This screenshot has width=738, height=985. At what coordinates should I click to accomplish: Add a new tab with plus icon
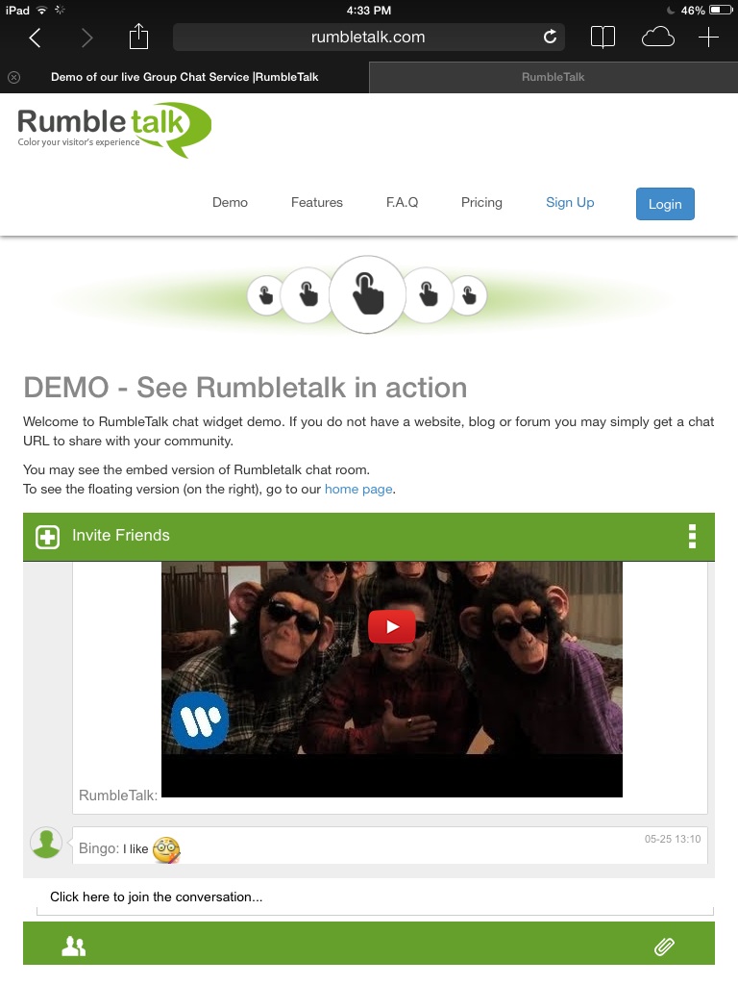[708, 38]
